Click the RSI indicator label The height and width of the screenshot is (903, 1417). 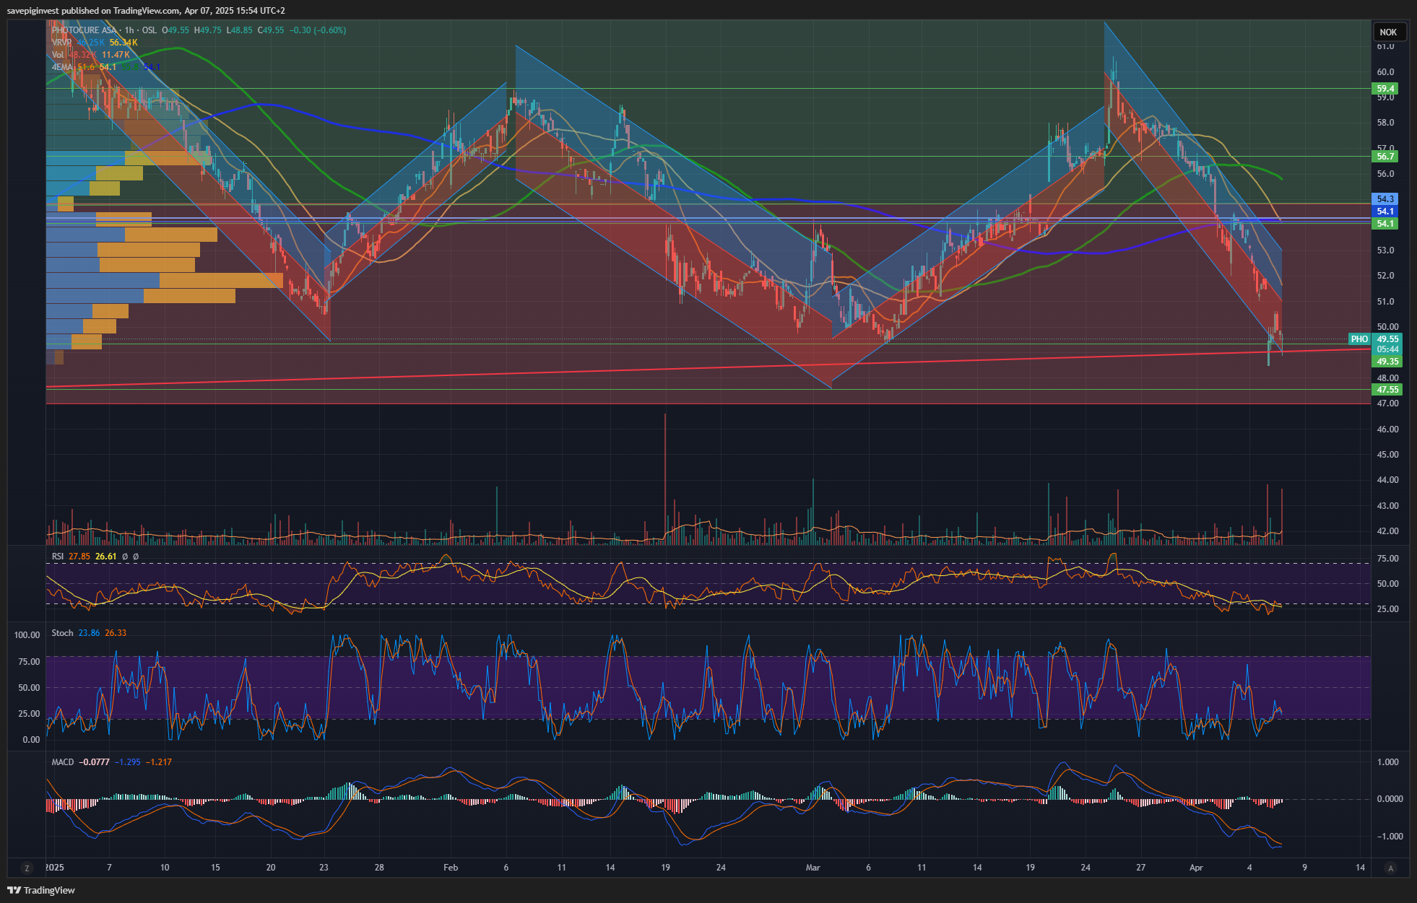coord(58,557)
